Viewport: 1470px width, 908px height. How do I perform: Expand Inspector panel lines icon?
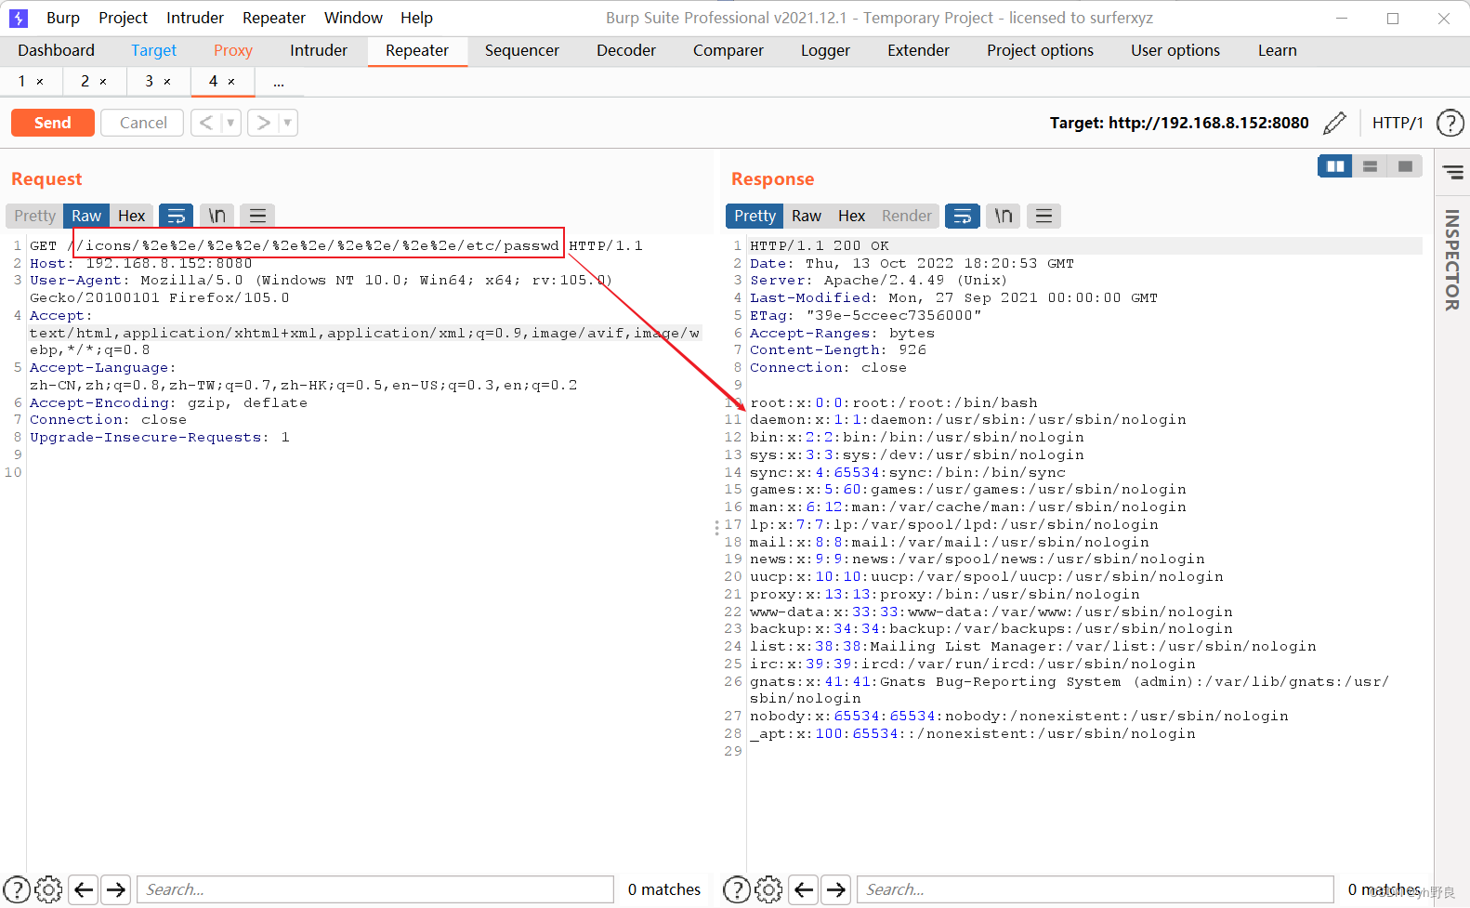(x=1453, y=172)
